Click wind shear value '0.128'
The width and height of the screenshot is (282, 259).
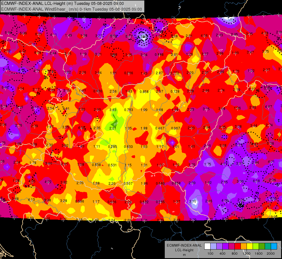[175, 91]
